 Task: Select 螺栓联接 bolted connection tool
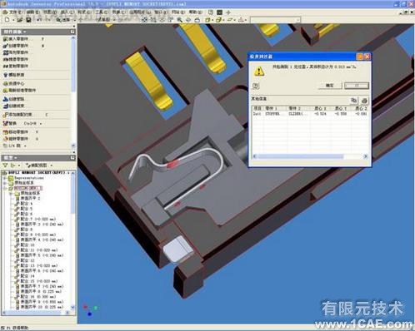click(14, 75)
